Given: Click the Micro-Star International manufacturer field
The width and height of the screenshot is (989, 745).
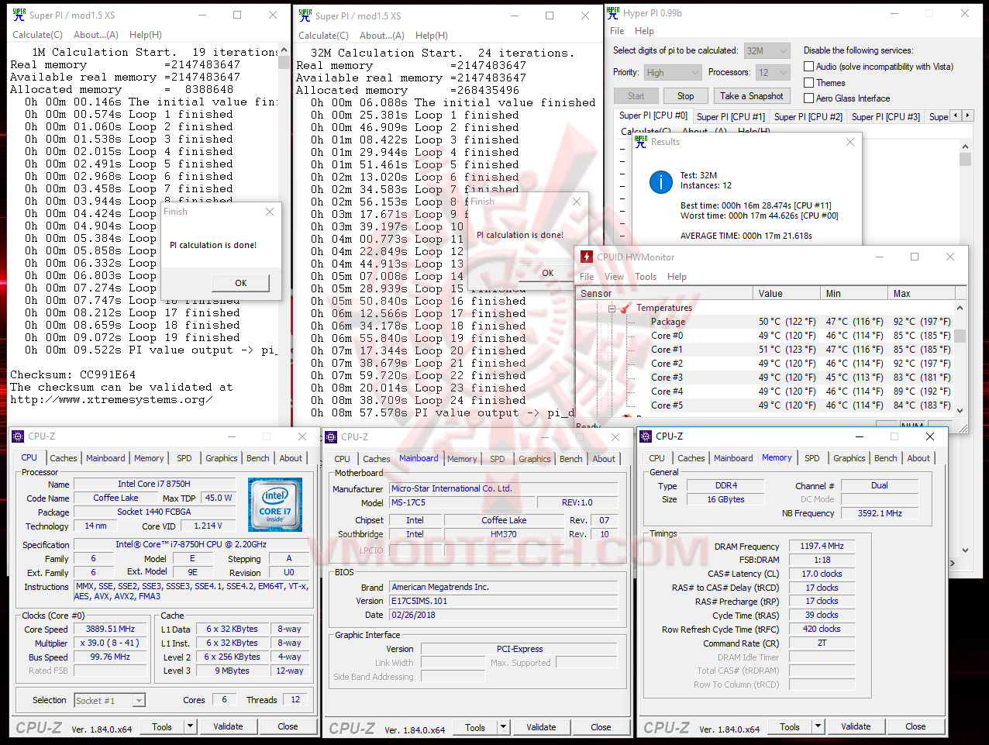Looking at the screenshot, I should 502,488.
